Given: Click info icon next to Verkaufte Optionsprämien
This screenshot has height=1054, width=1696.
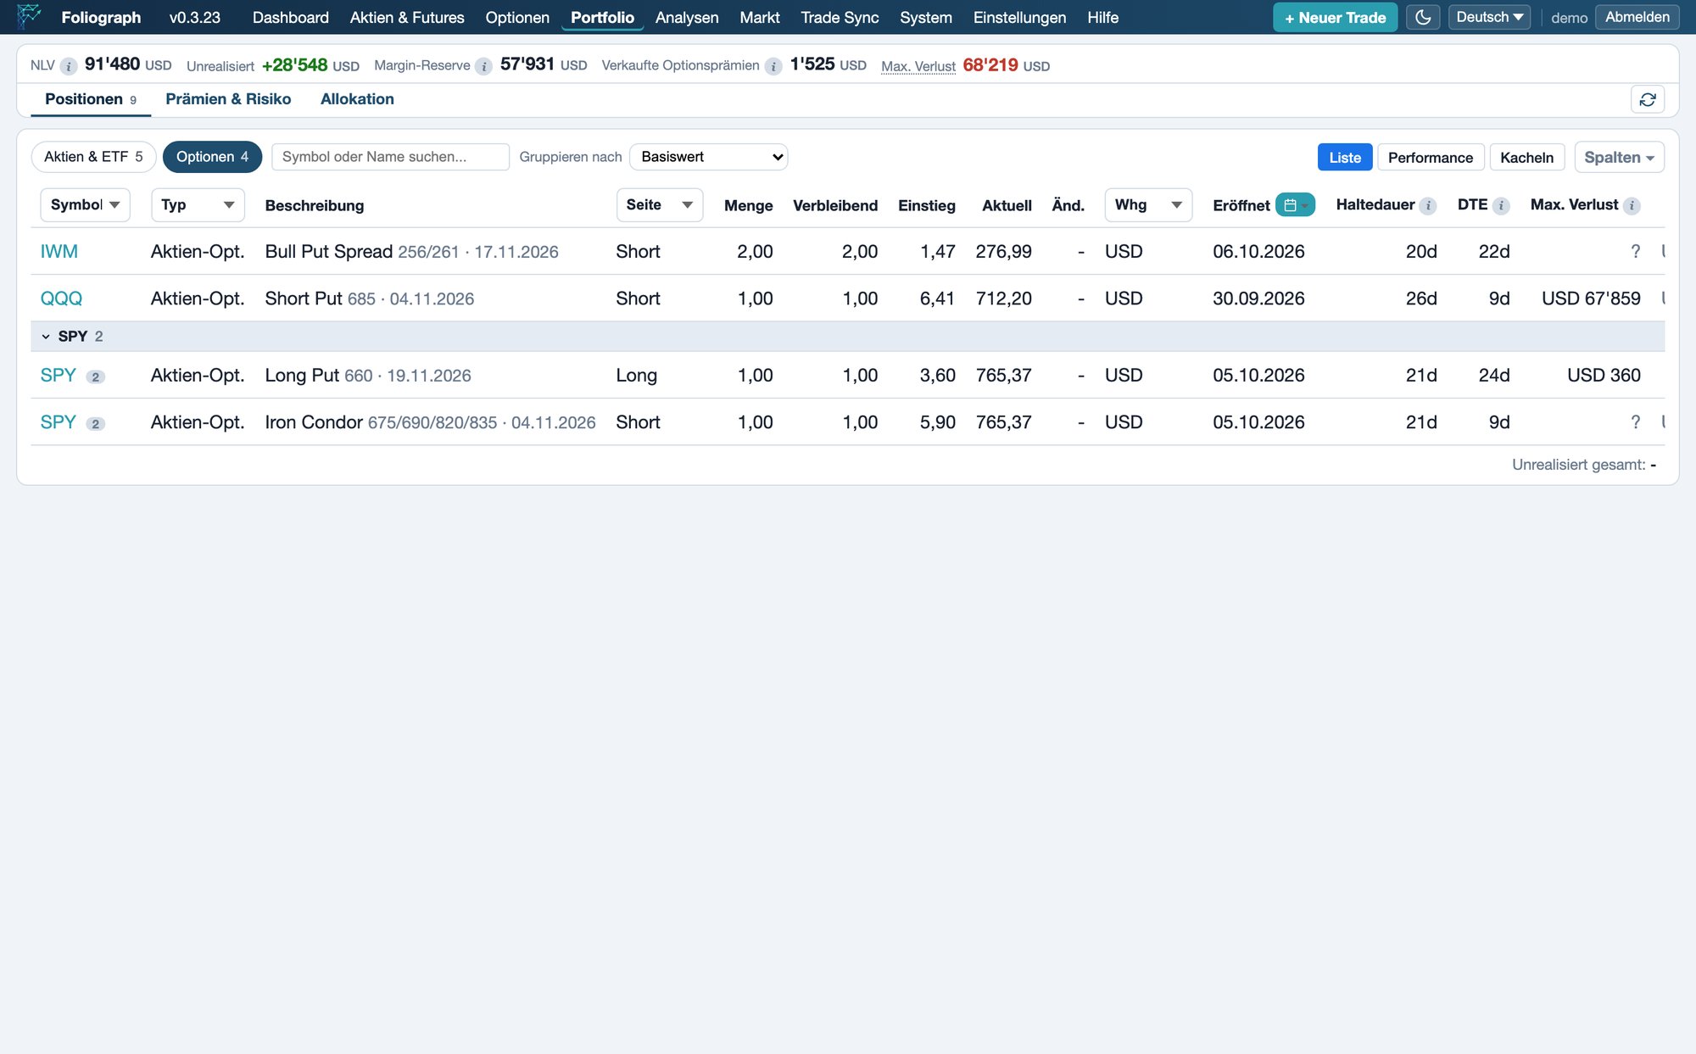Looking at the screenshot, I should click(773, 66).
